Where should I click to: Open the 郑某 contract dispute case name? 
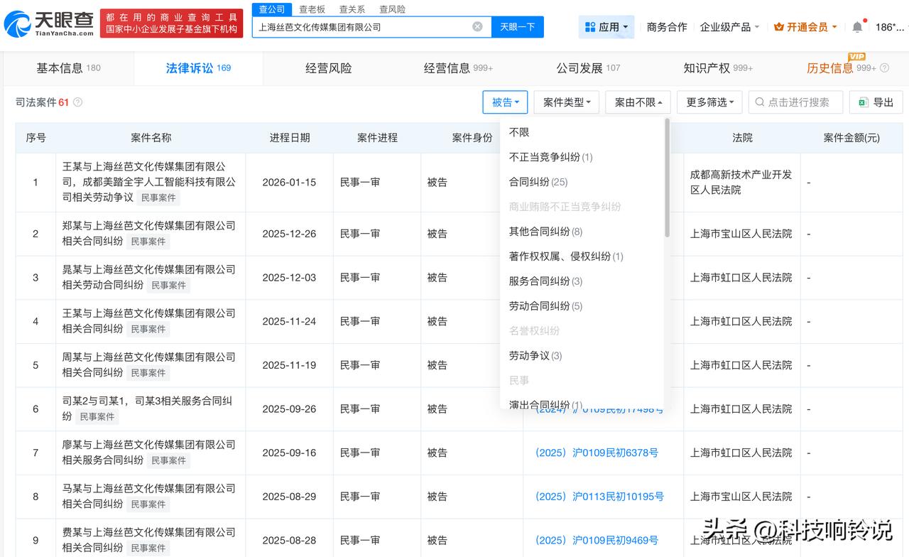tap(148, 234)
